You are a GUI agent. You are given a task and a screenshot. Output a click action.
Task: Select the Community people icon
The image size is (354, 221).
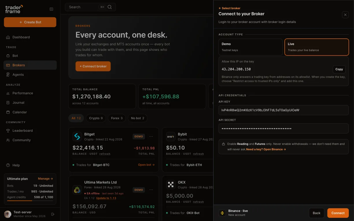coord(8,140)
